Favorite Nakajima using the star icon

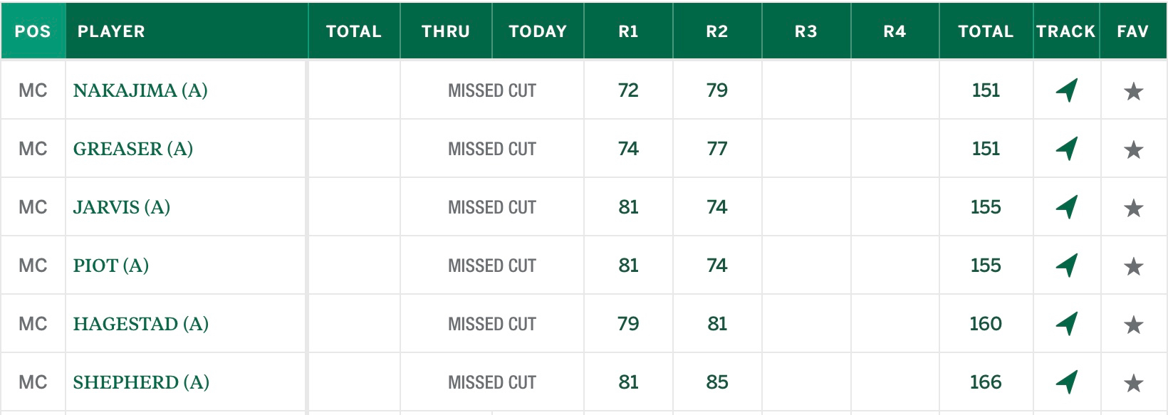pyautogui.click(x=1133, y=91)
